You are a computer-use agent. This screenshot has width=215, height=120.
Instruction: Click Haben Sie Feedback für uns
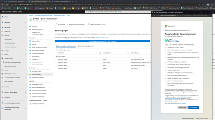[x=97, y=24]
